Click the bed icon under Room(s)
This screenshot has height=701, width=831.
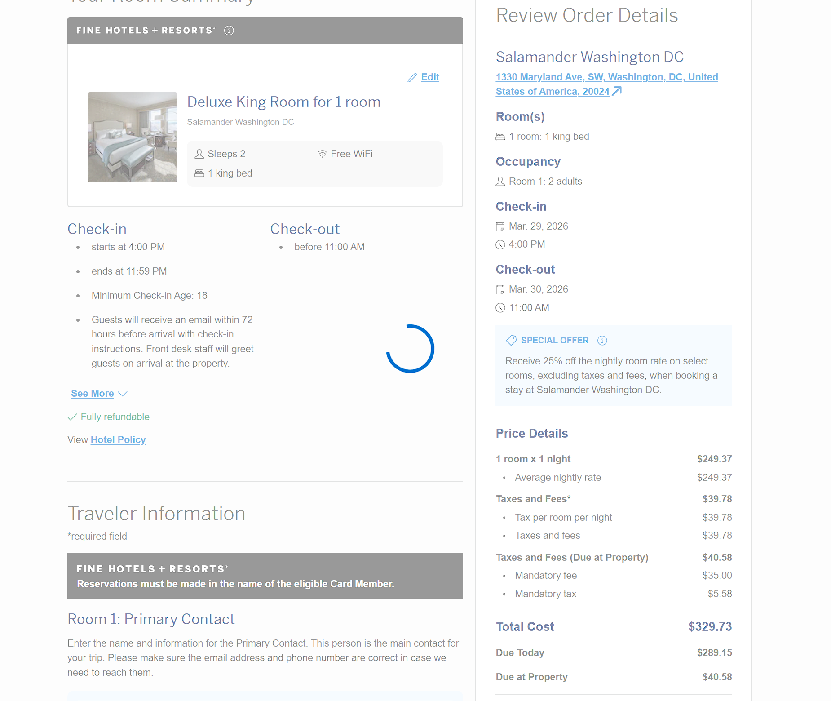(500, 137)
